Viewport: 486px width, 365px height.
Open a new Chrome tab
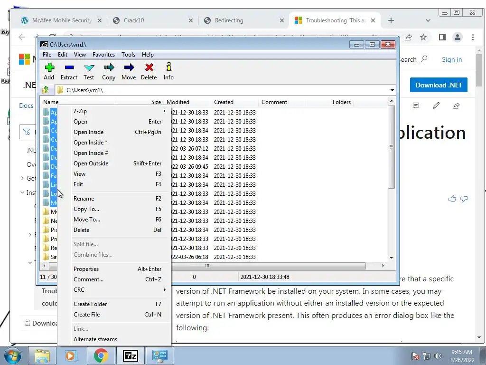(x=391, y=20)
